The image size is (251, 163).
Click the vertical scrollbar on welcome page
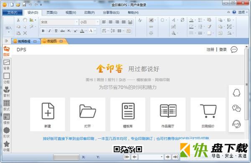click(x=246, y=85)
